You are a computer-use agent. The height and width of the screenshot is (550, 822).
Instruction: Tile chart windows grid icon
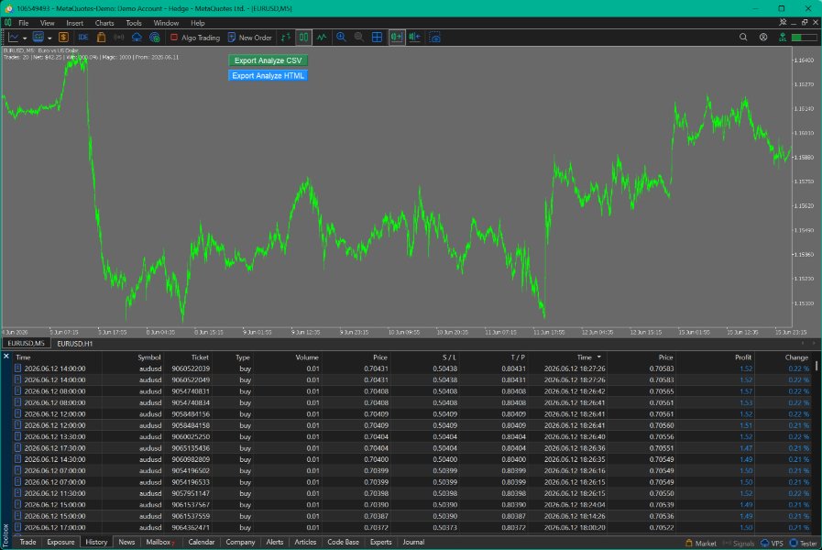click(x=377, y=38)
